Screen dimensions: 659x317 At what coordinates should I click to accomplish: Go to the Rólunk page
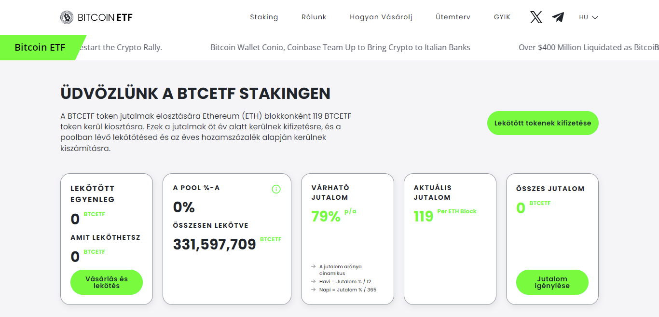pyautogui.click(x=314, y=17)
